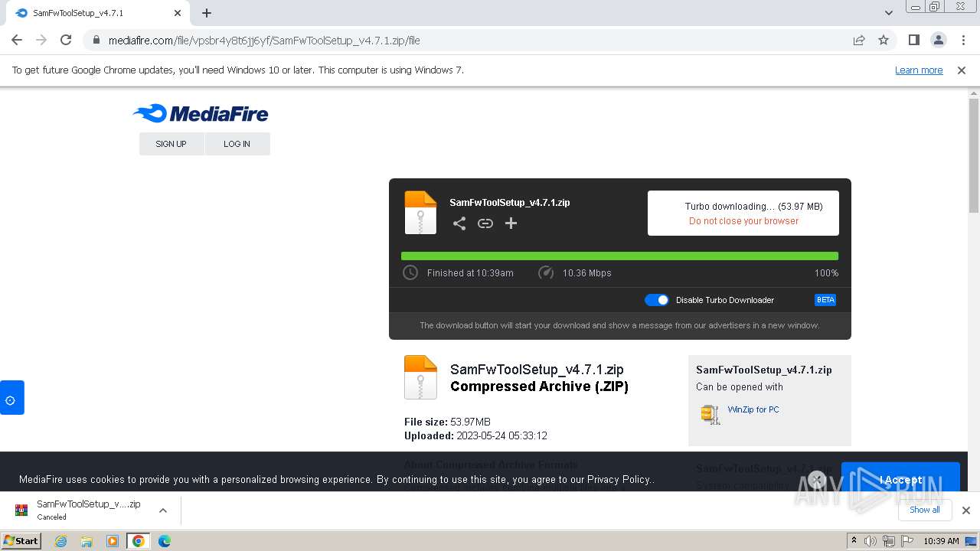Click the canceled SamFwToolSetup download item
The image size is (980, 551).
tap(89, 510)
